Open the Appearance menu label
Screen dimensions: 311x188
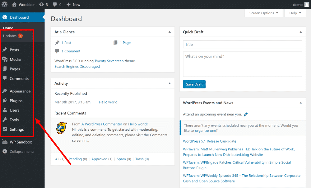click(x=20, y=91)
